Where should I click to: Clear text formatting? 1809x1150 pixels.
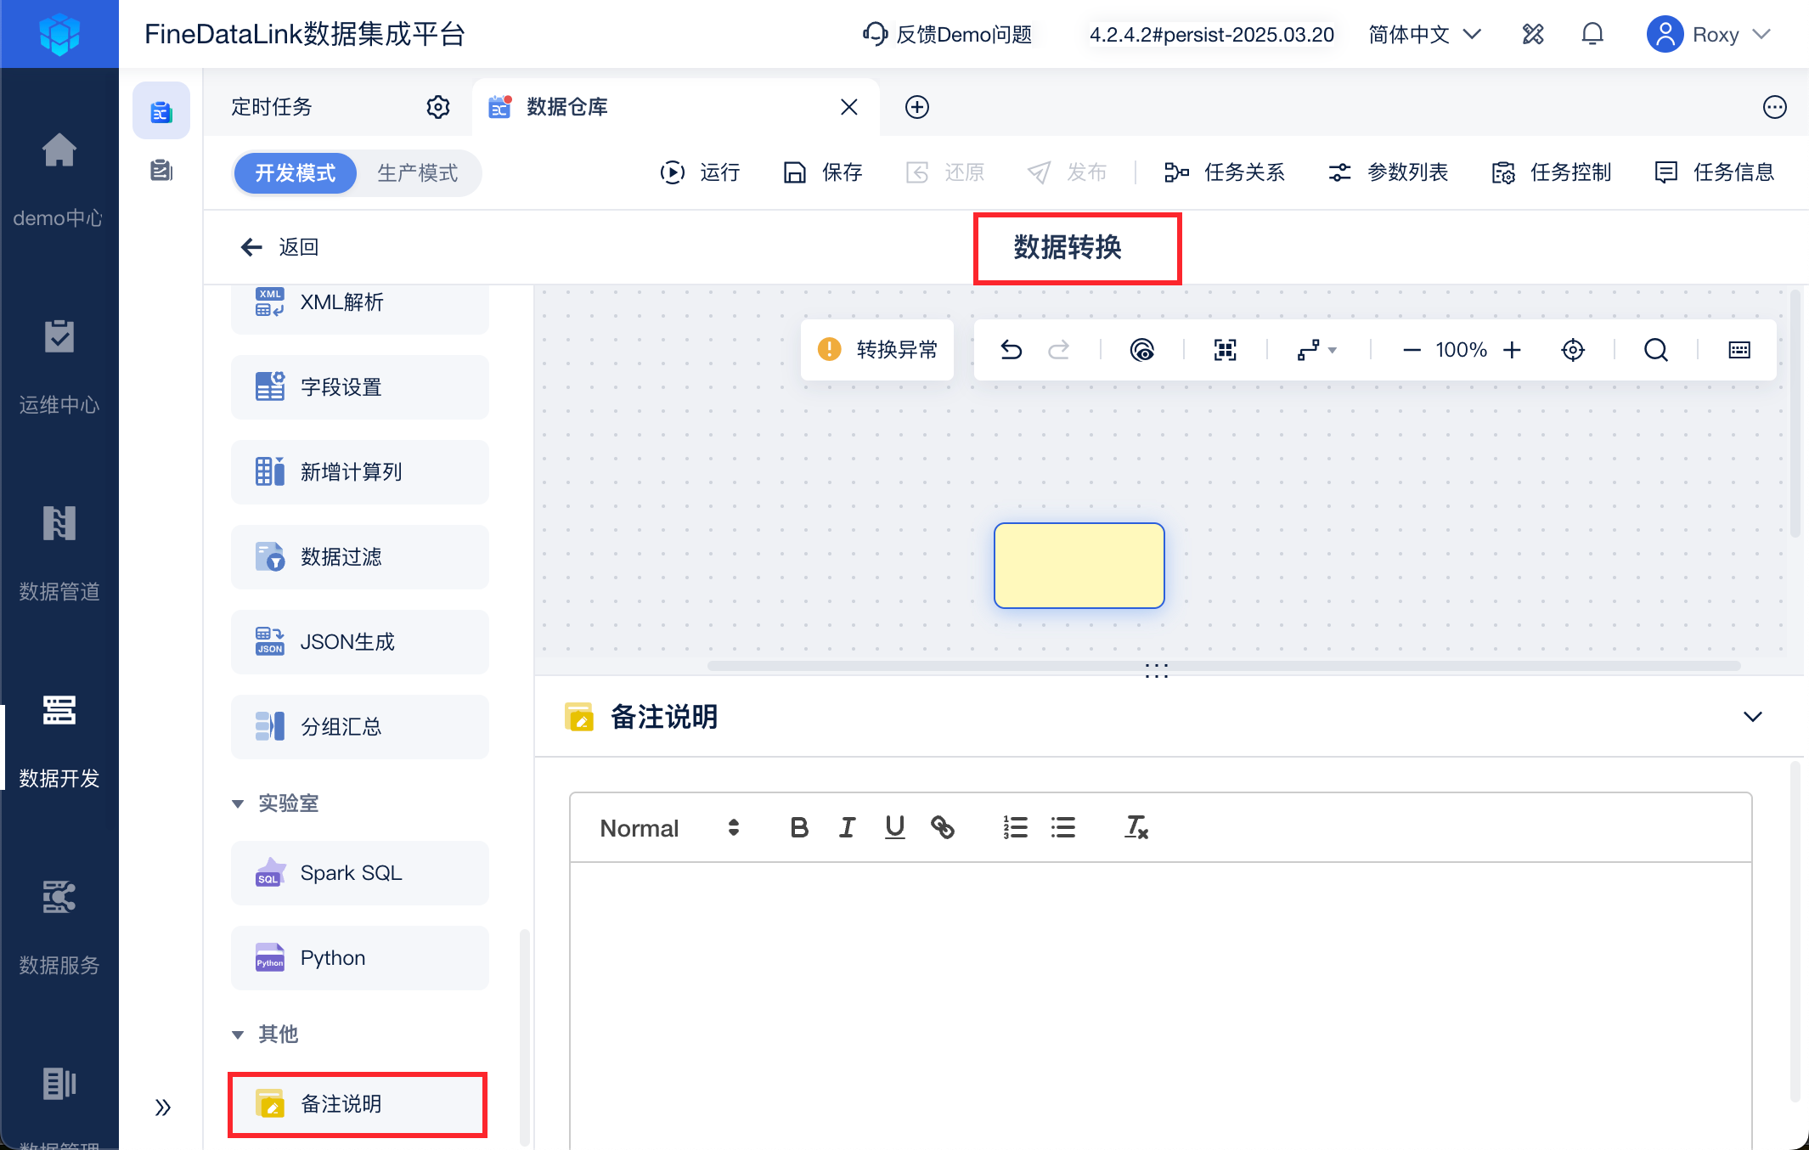coord(1136,828)
